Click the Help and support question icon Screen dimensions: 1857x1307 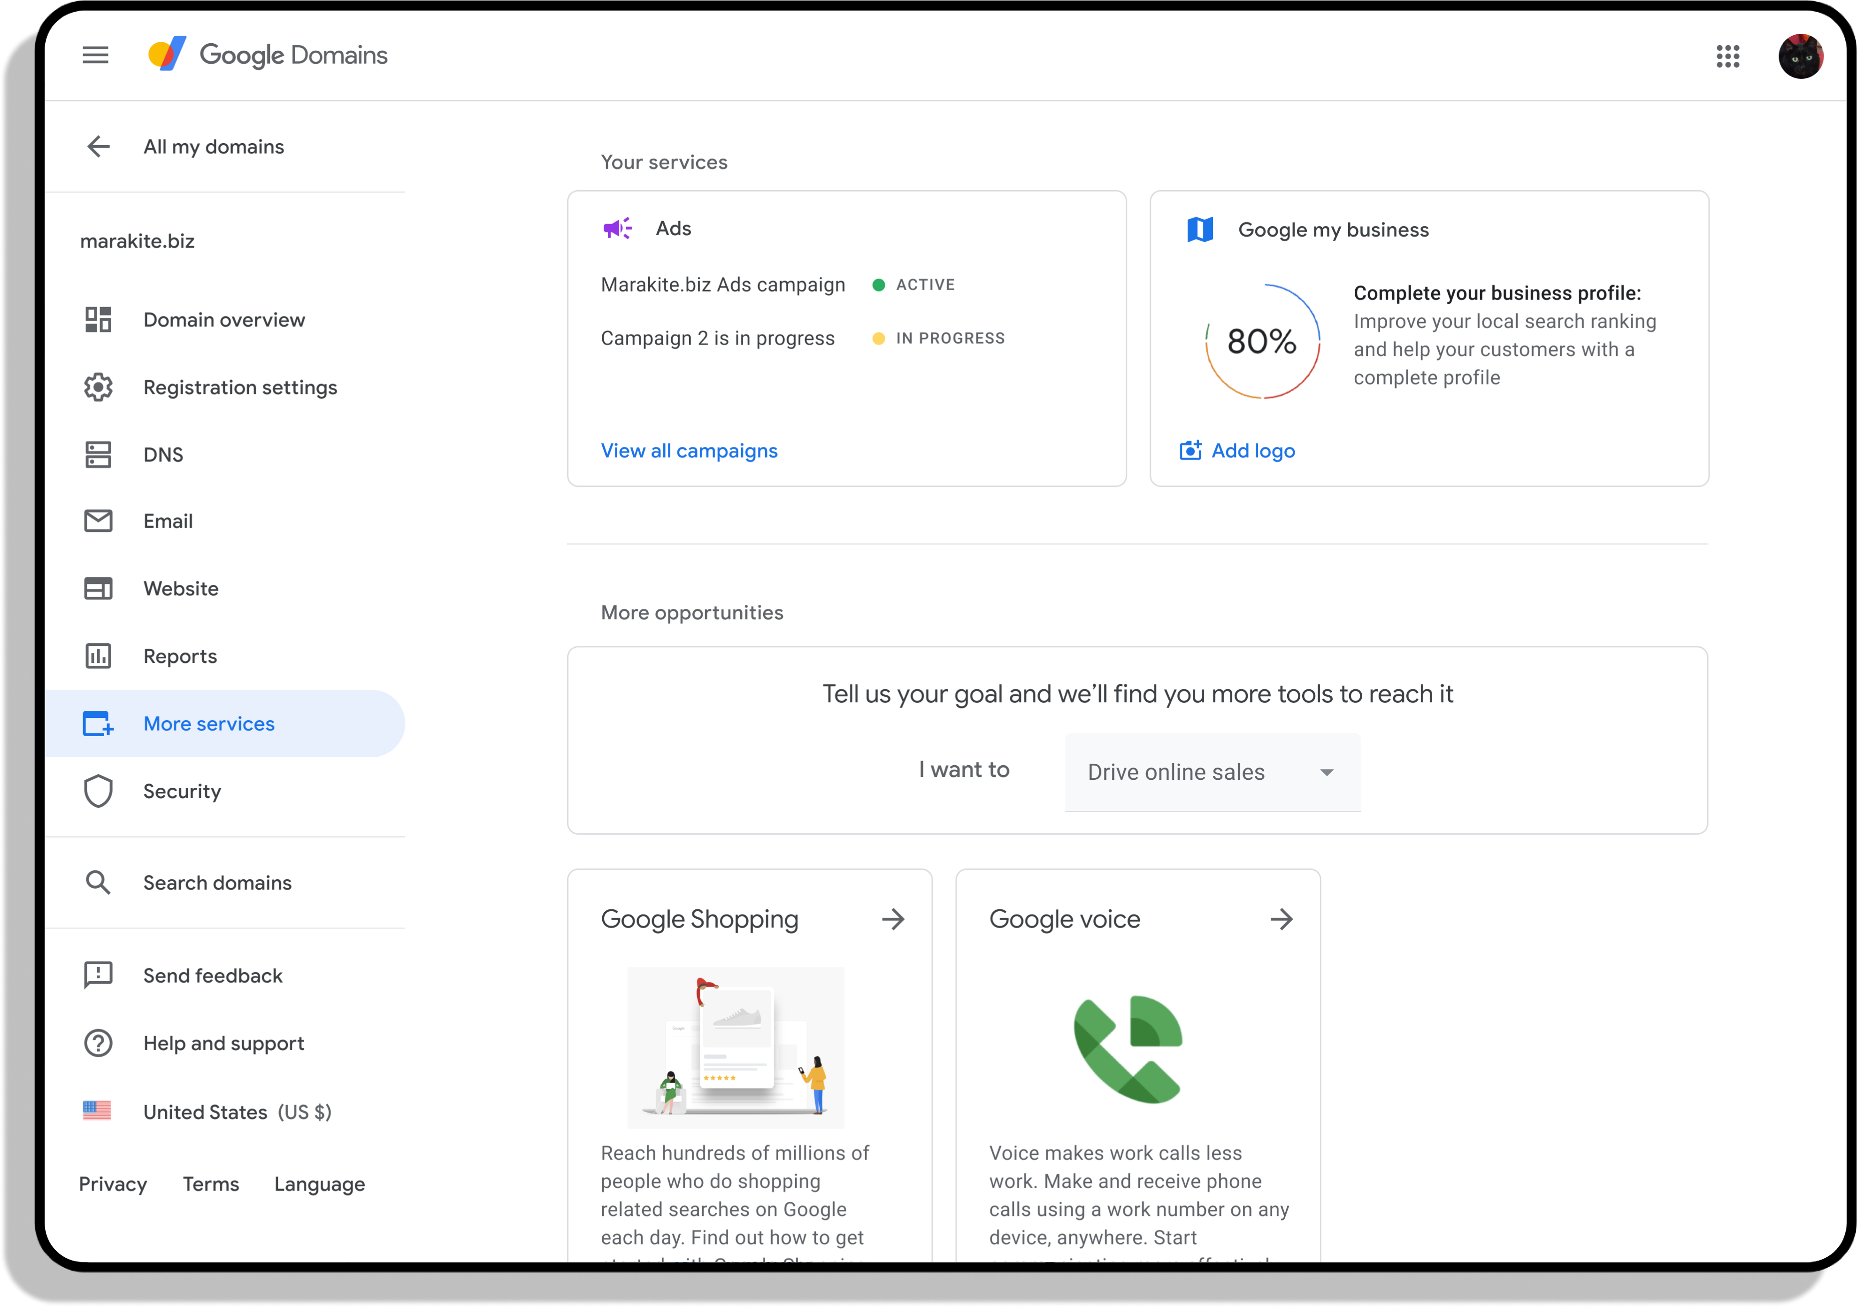(x=99, y=1043)
